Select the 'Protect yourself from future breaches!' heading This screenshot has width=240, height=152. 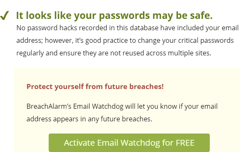click(x=95, y=86)
